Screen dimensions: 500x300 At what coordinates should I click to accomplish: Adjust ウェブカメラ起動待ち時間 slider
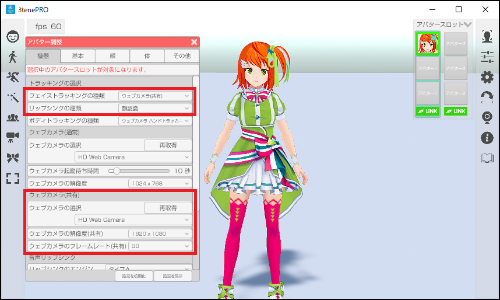[x=139, y=171]
